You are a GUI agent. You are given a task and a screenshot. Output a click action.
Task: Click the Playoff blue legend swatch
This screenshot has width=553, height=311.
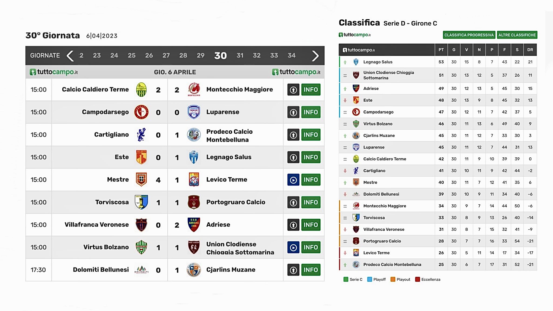369,279
